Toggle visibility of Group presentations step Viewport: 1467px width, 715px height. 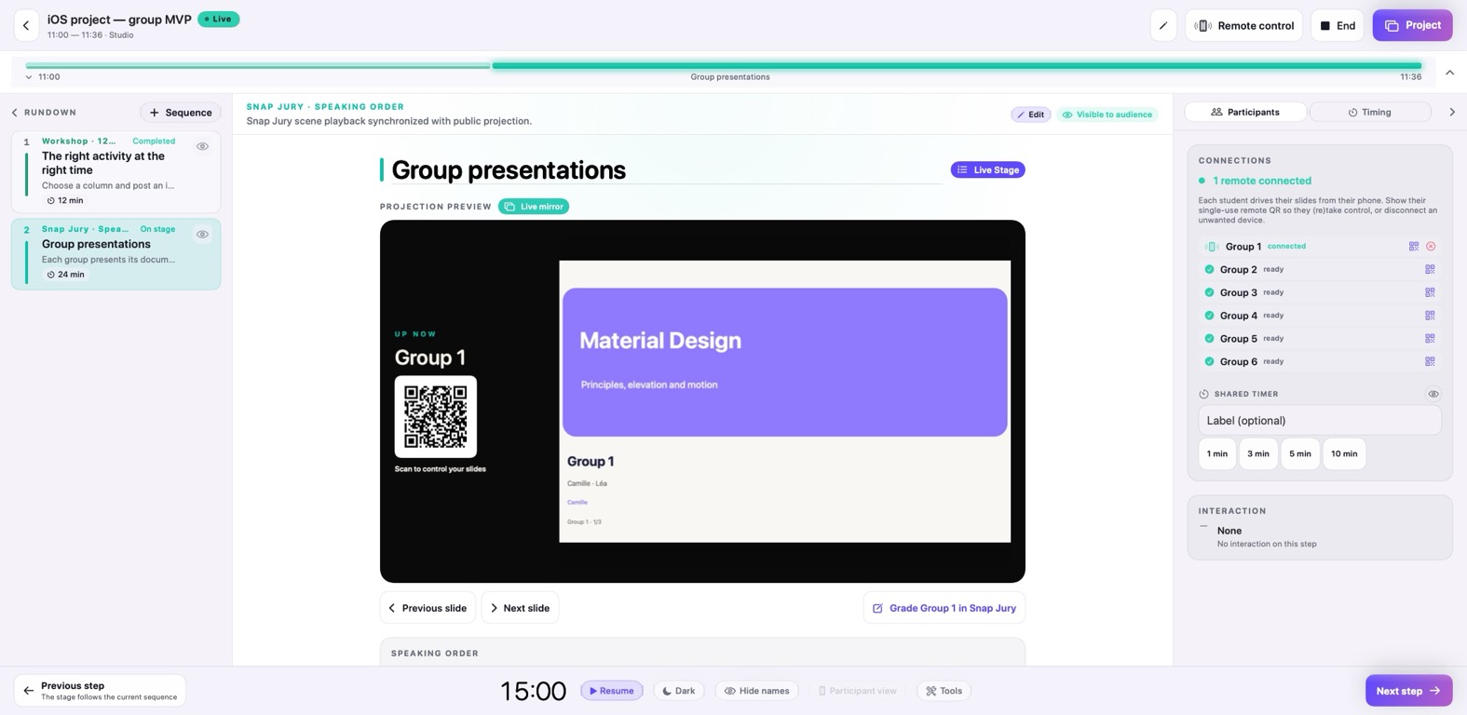(202, 235)
